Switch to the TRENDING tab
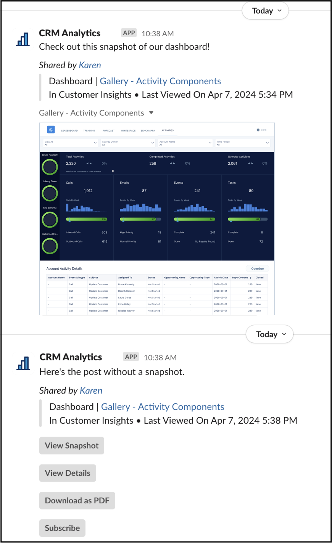This screenshot has height=543, width=332. (89, 131)
